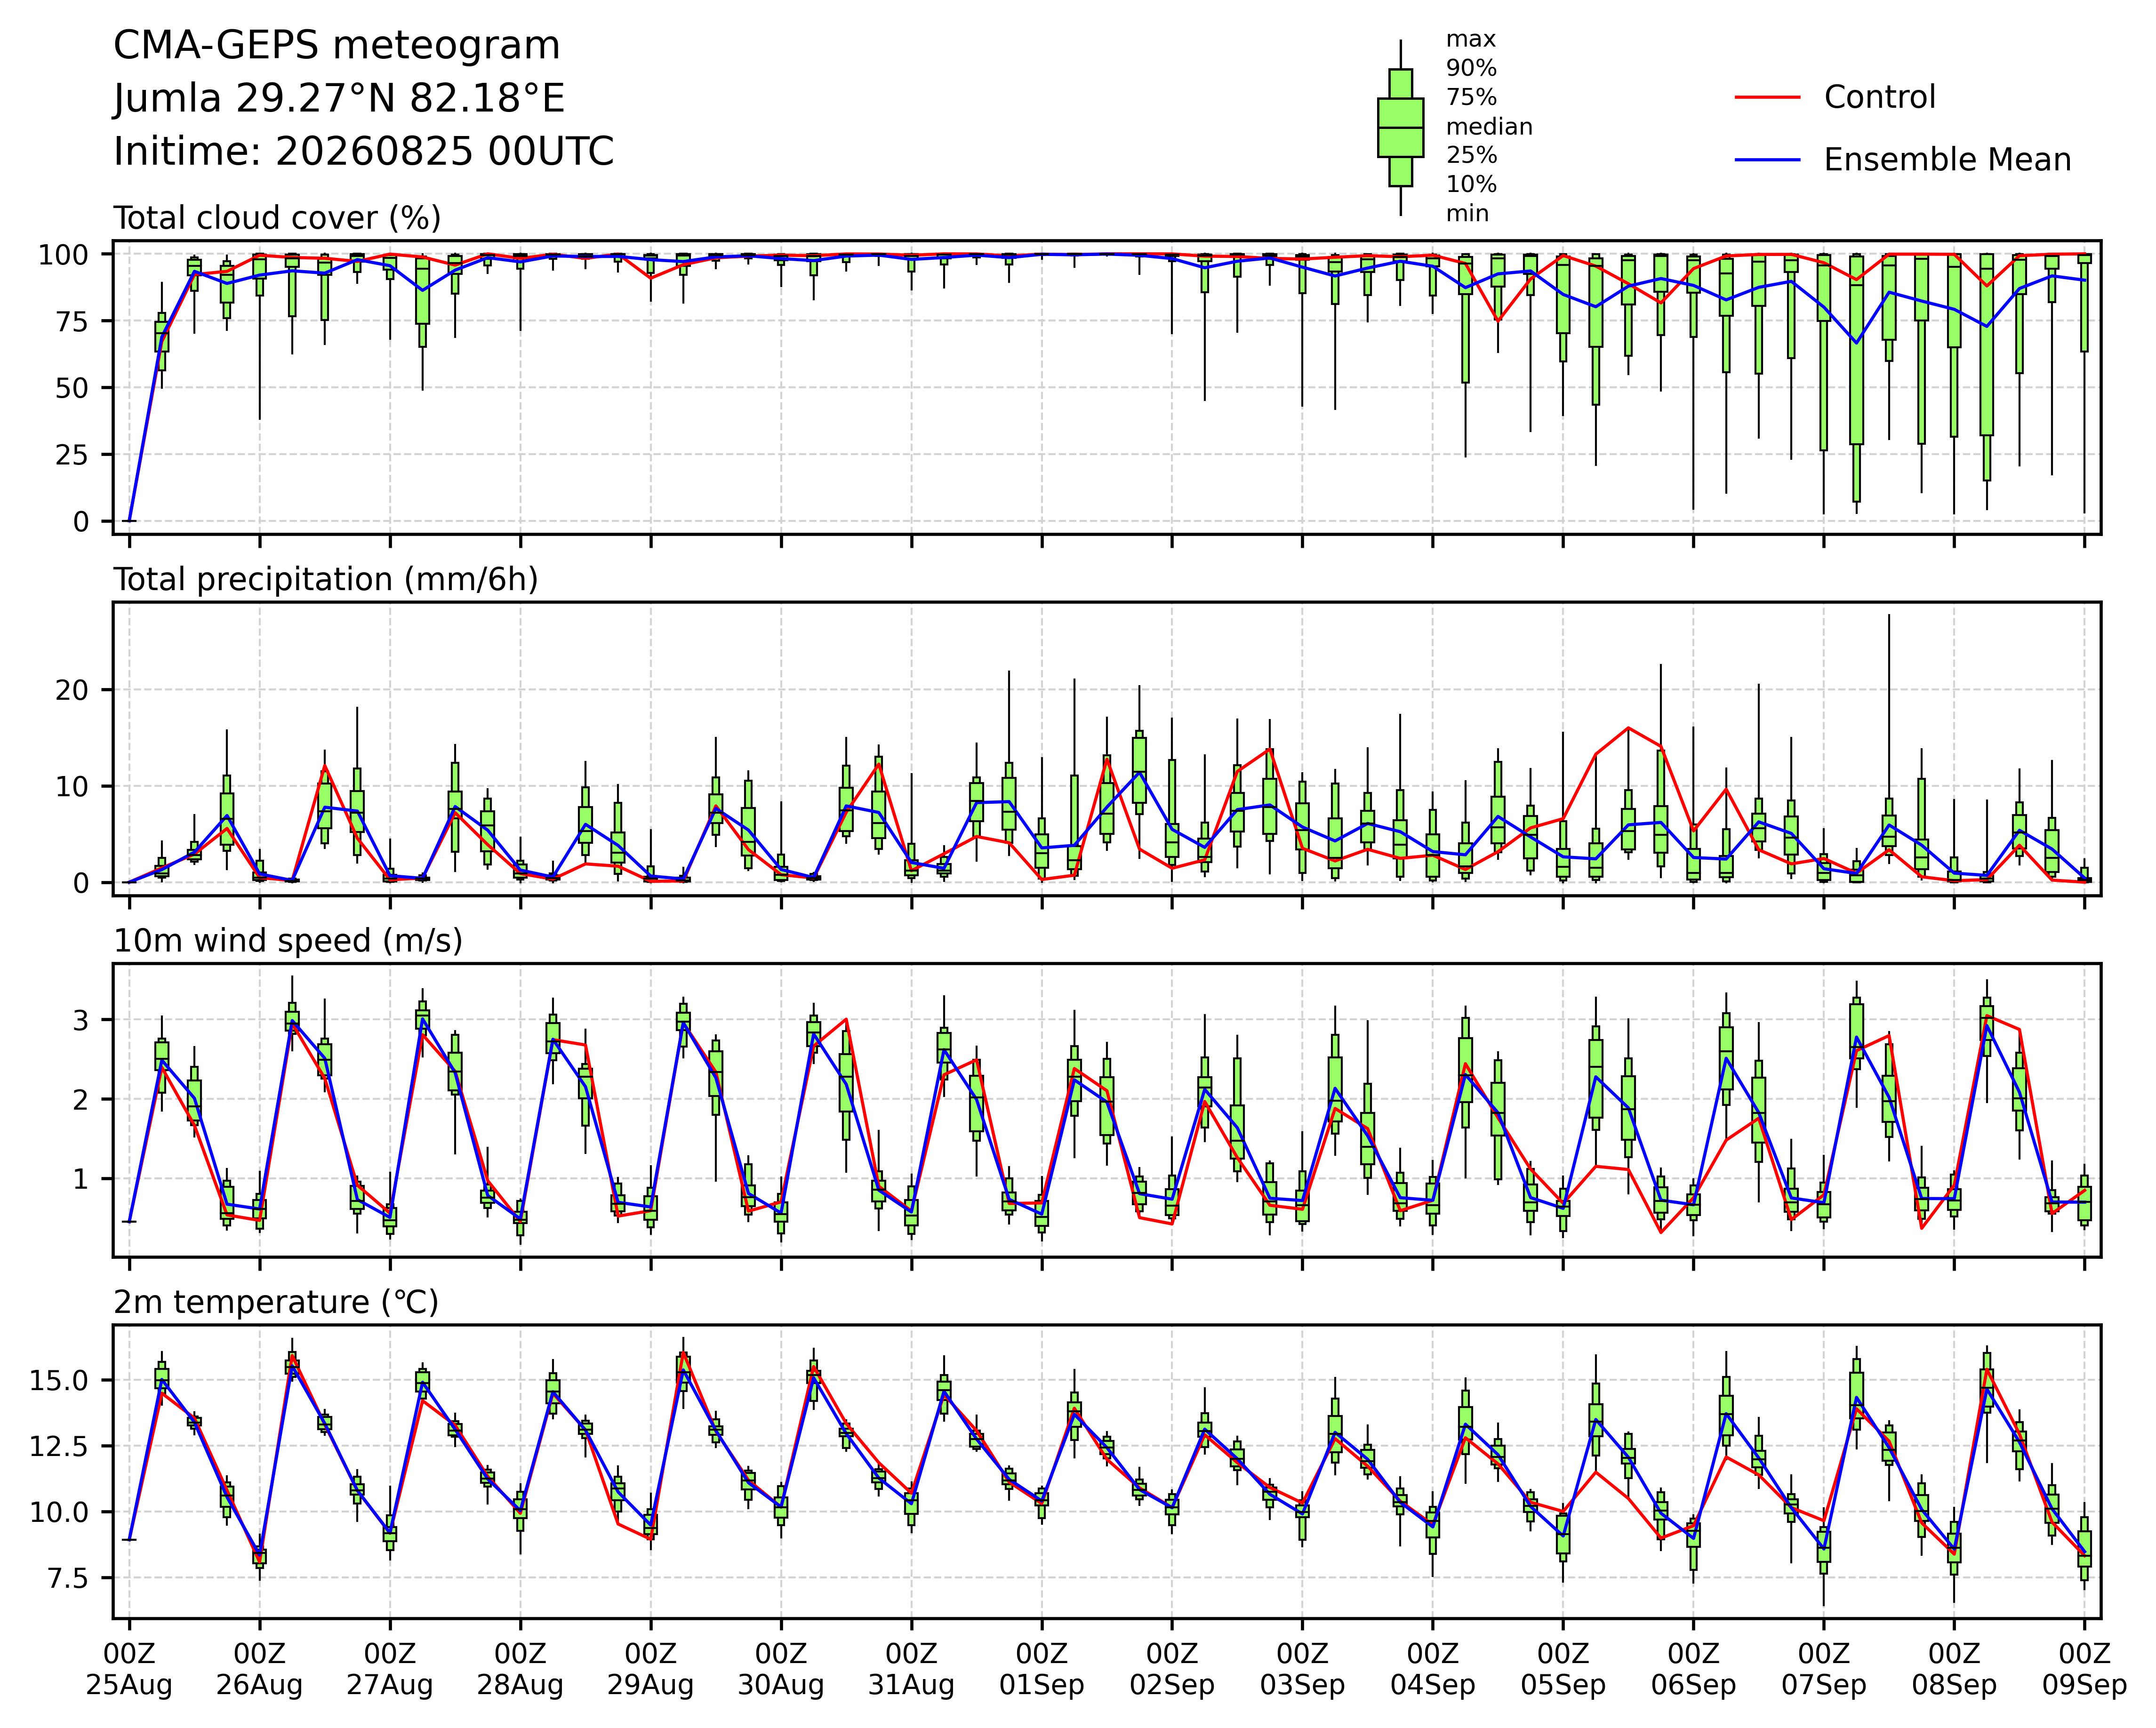This screenshot has height=1728, width=2156.
Task: Click the 'median' legend label
Action: (1489, 127)
